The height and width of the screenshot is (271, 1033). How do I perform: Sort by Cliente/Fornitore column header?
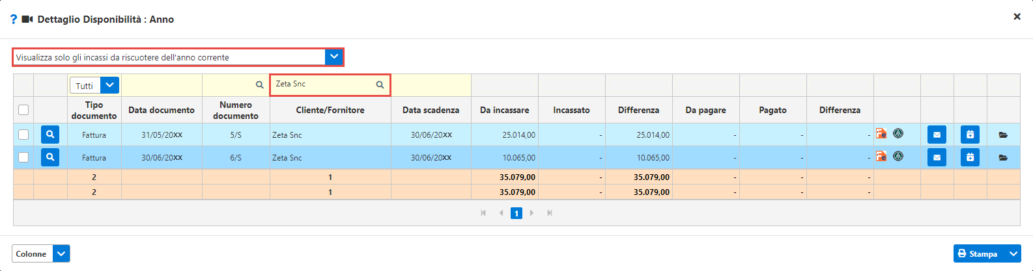click(330, 110)
